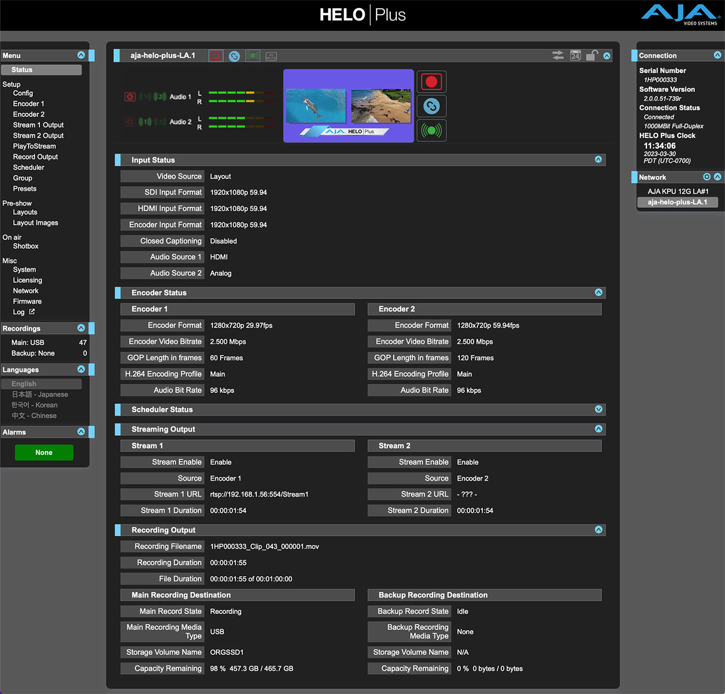Click the large blue link button
This screenshot has width=725, height=694.
[431, 106]
